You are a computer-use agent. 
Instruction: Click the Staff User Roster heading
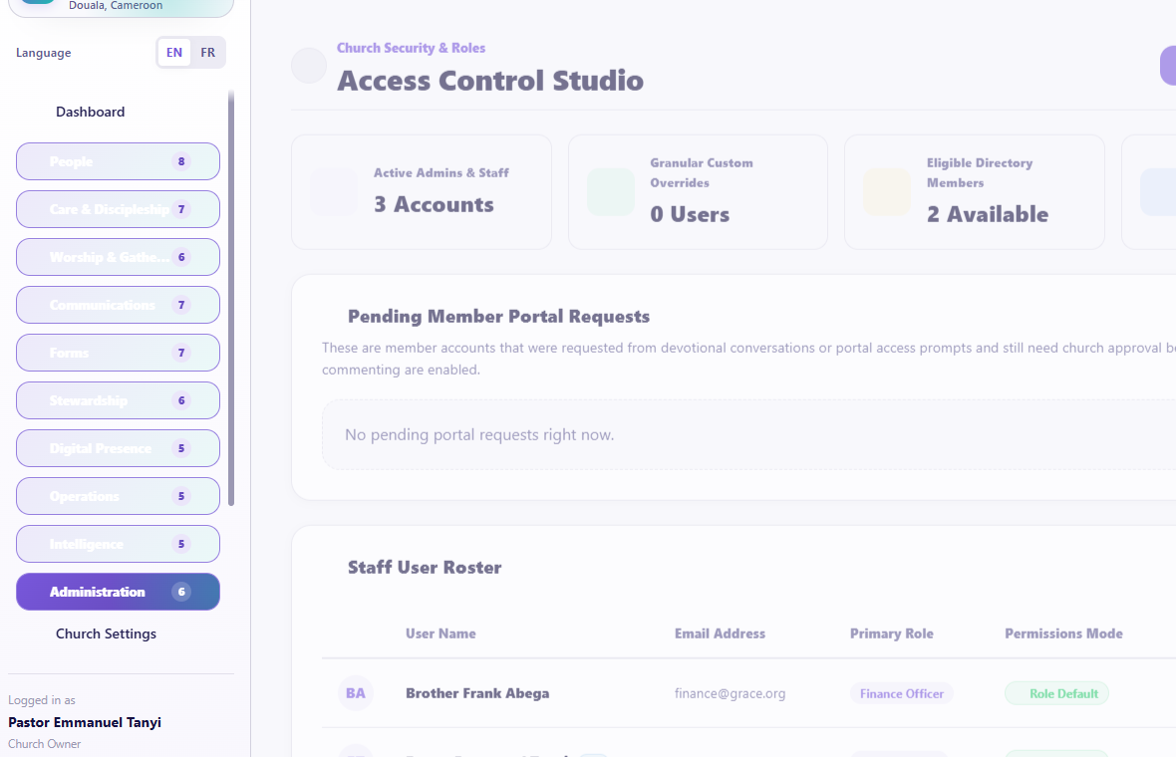425,568
